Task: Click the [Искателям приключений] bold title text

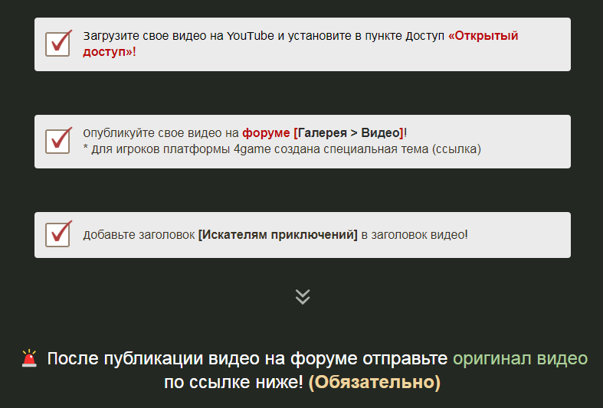Action: (x=277, y=235)
